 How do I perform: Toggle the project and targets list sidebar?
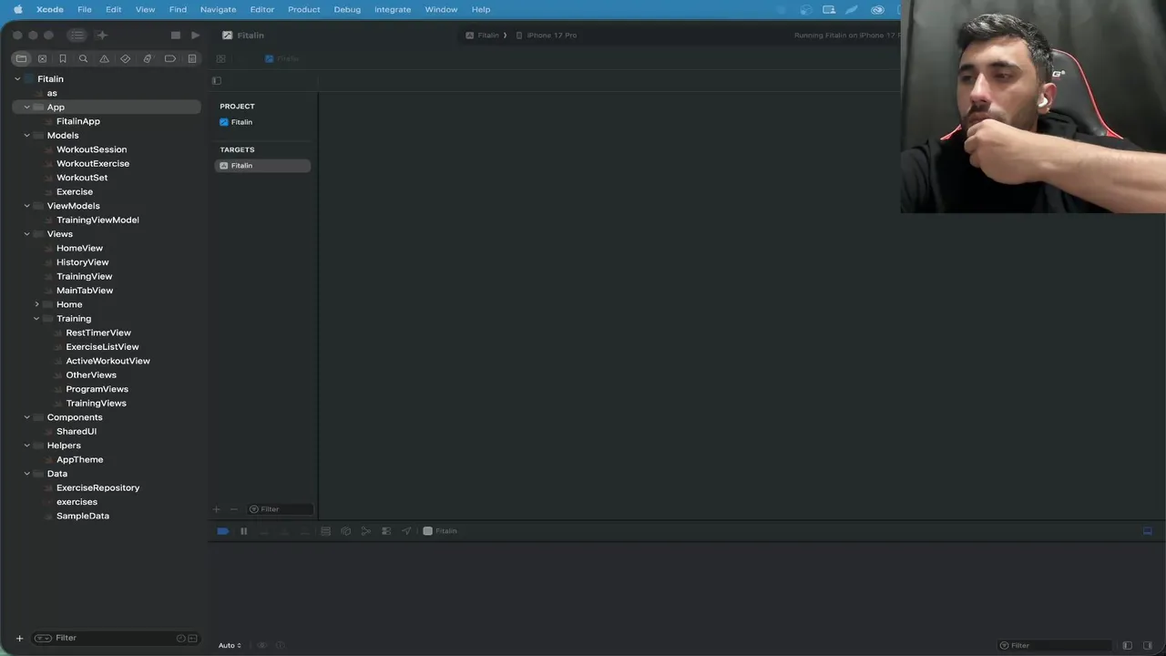[x=217, y=80]
